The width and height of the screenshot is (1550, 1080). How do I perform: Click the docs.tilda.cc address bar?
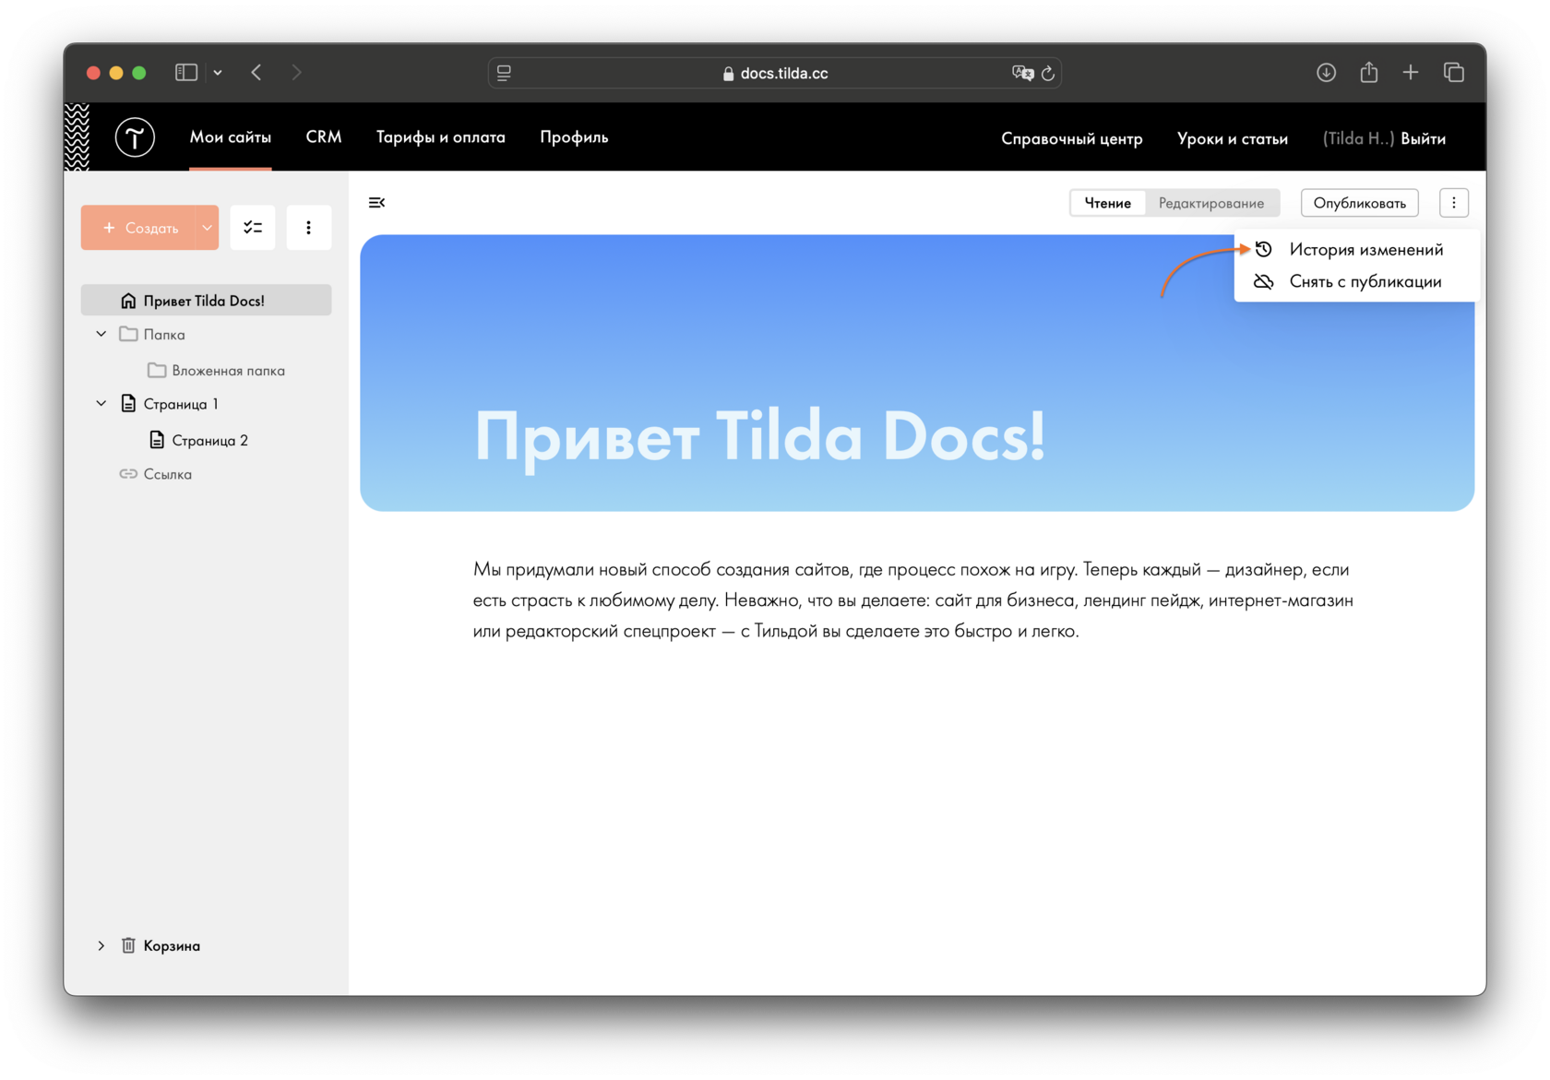(x=775, y=73)
